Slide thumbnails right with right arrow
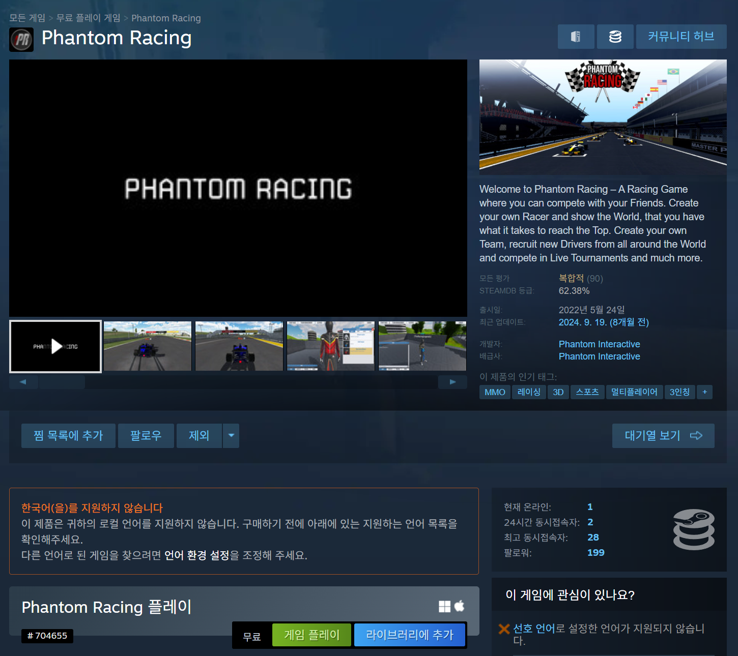This screenshot has height=656, width=738. coord(452,382)
